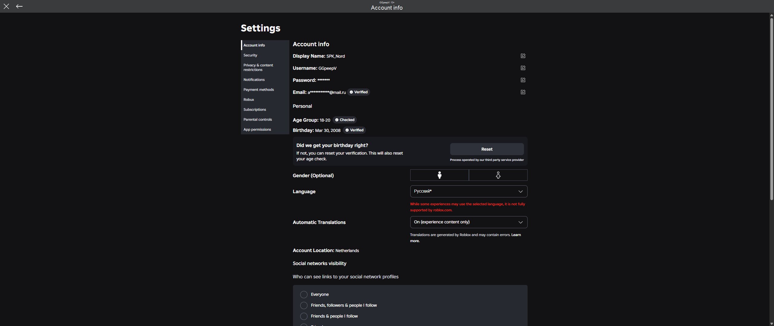
Task: Choose Friends, followers & people I follow
Action: click(x=304, y=305)
